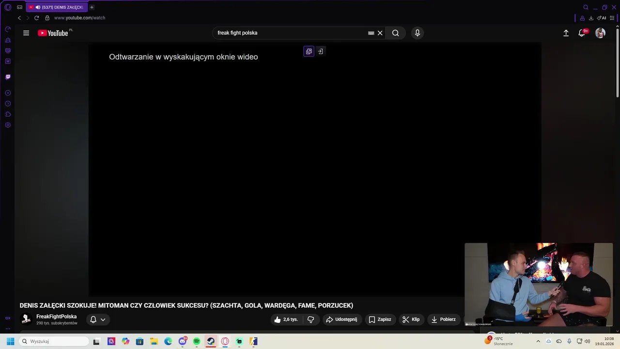The width and height of the screenshot is (620, 349).
Task: Click the picture-in-picture video window
Action: point(539,285)
